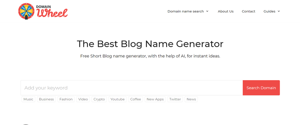Pick the Fashion keyword tag
The height and width of the screenshot is (125, 300).
(66, 99)
